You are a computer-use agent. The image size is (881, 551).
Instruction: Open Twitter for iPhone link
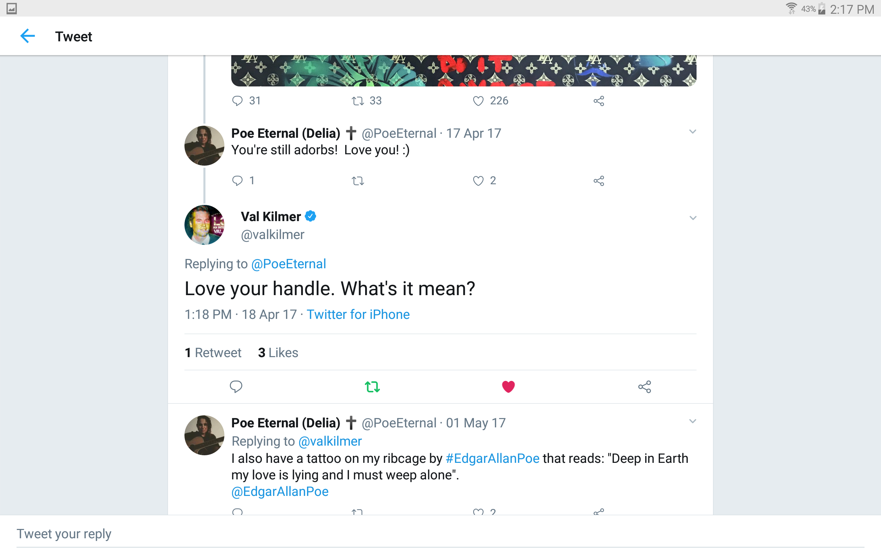pyautogui.click(x=358, y=314)
